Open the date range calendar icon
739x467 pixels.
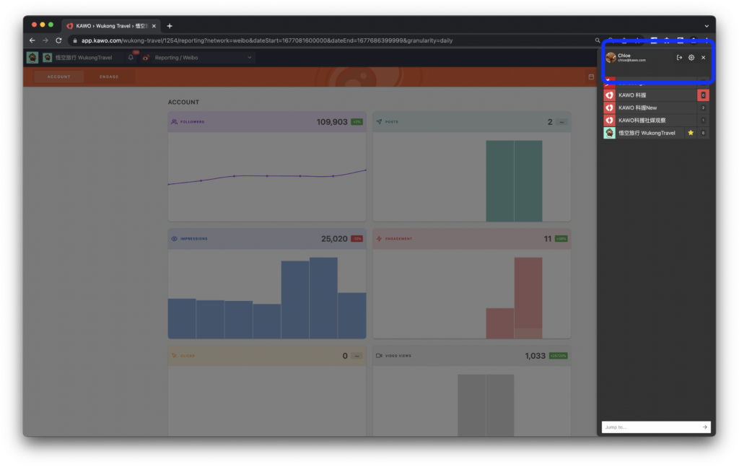click(591, 77)
